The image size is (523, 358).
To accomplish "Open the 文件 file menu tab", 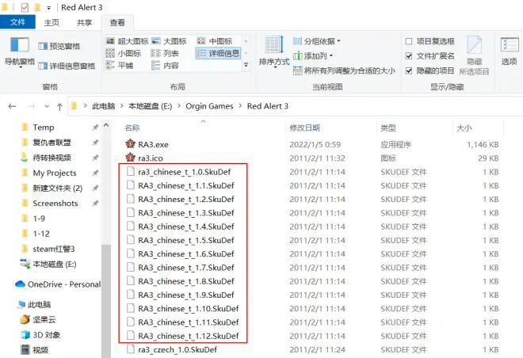I will [17, 23].
